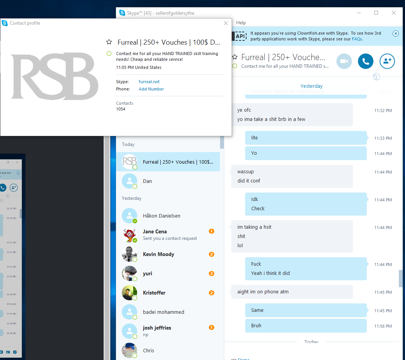
Task: Close the background Skype window
Action: coord(17,162)
